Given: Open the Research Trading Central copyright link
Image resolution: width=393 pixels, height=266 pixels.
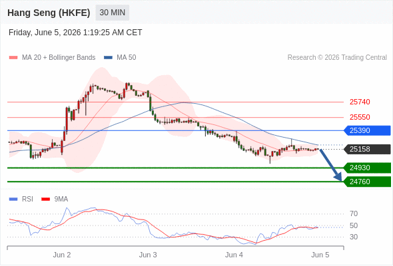Looking at the screenshot, I should point(337,58).
